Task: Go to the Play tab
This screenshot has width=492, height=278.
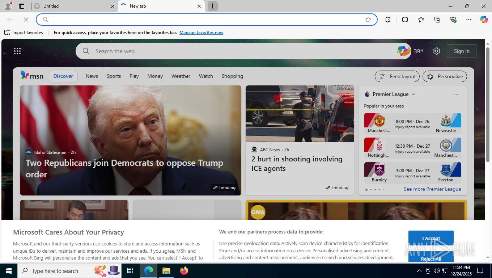Action: point(134,76)
